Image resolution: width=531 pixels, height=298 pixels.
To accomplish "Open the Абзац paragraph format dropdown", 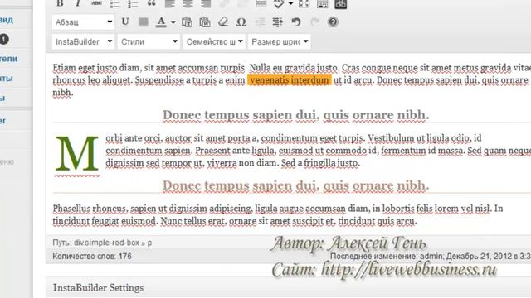I will coord(83,22).
